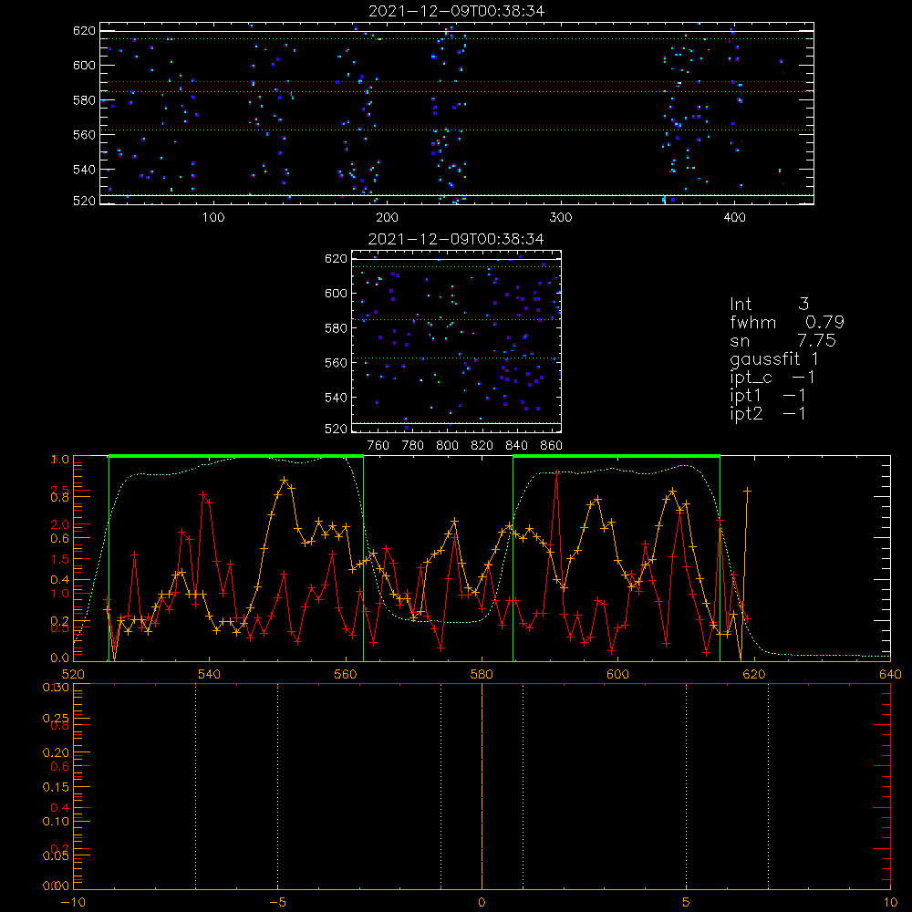912x912 pixels.
Task: Click the "gaussfit 1" readout
Action: pos(774,358)
